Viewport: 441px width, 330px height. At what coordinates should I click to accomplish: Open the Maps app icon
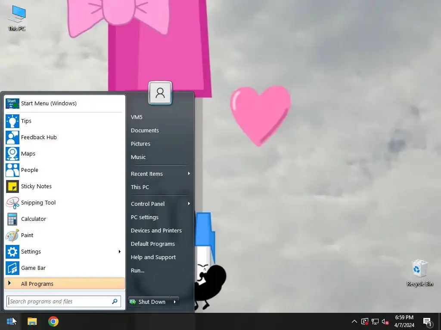coord(12,153)
